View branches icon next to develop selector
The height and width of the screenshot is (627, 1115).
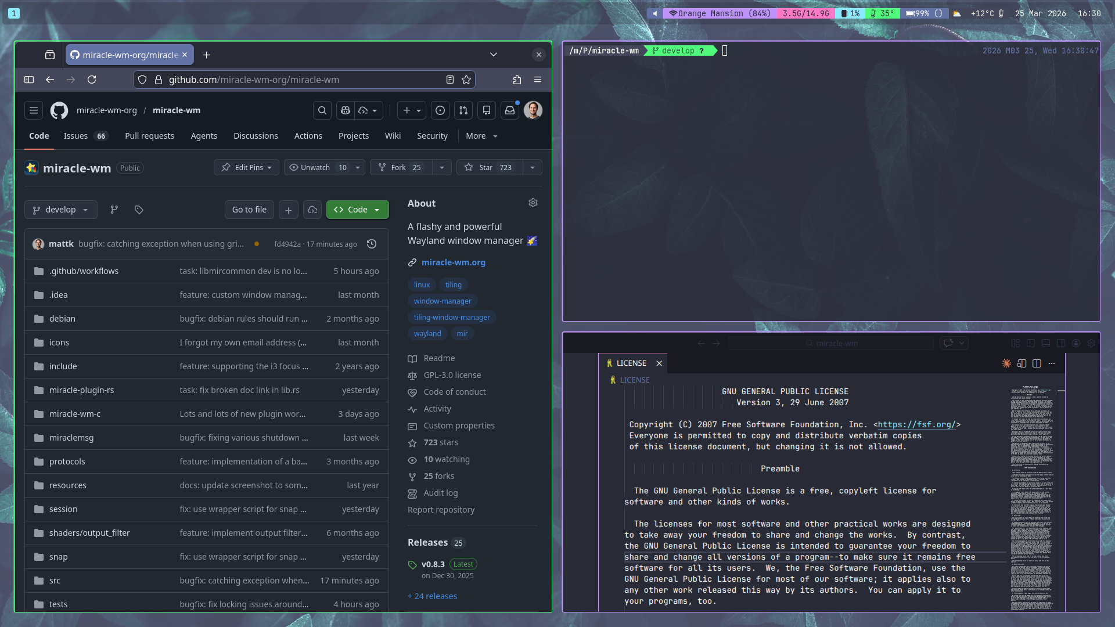[114, 210]
